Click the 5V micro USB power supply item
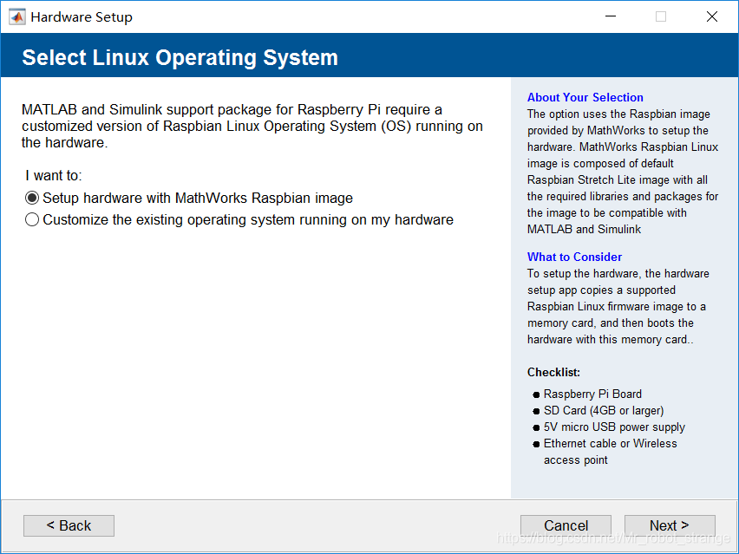739x554 pixels. click(x=614, y=427)
